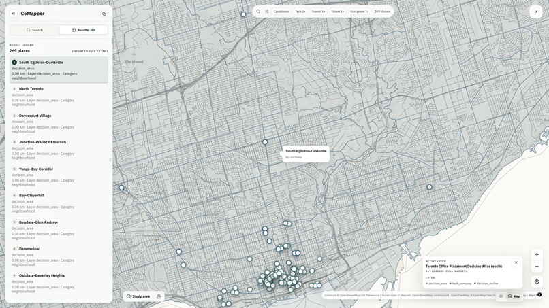549x308 pixels.
Task: Expand the right panel with double-chevron button
Action: coord(535,12)
